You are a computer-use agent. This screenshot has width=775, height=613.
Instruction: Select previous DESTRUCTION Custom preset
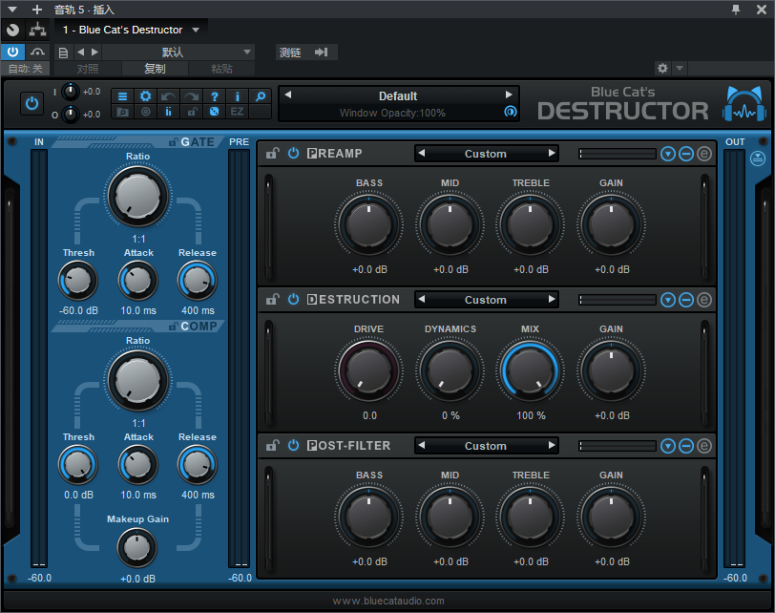tap(422, 299)
